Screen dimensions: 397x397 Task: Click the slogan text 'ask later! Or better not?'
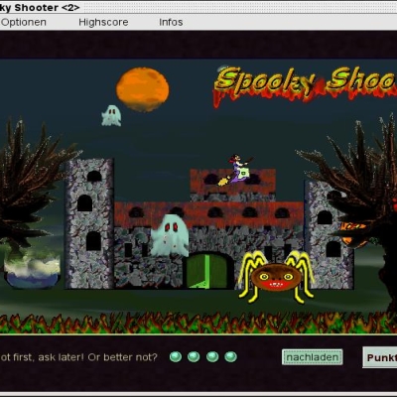98,357
